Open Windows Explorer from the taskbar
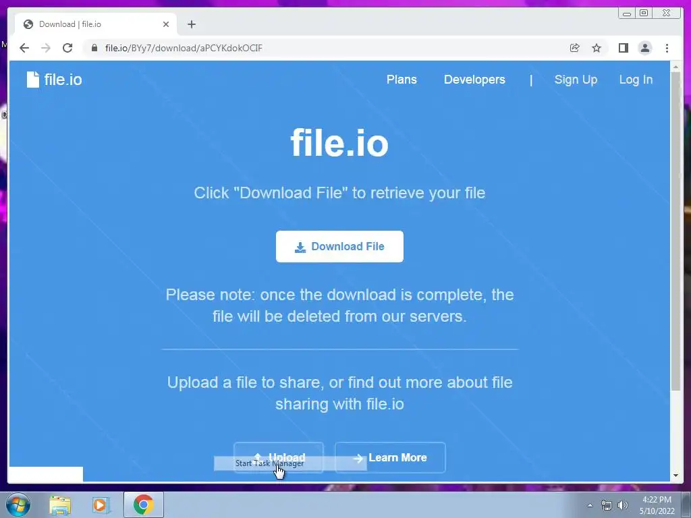Viewport: 691px width, 518px height. pyautogui.click(x=60, y=505)
